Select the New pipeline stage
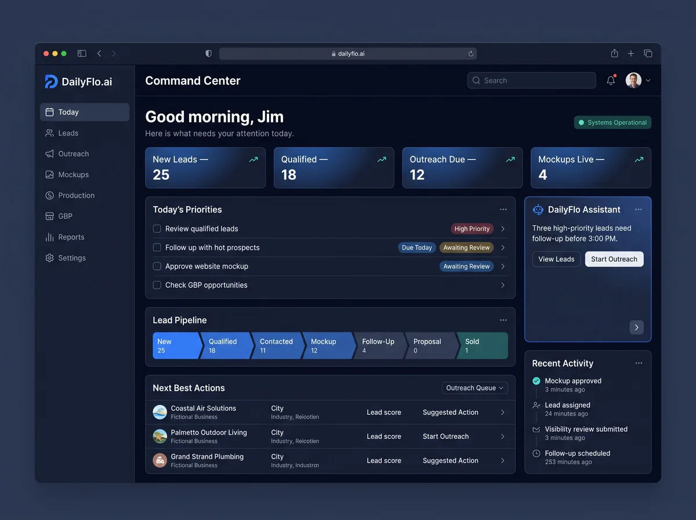The width and height of the screenshot is (696, 520). coord(177,345)
